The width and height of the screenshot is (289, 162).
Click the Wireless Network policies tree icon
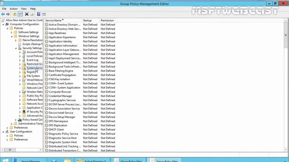(x=24, y=92)
